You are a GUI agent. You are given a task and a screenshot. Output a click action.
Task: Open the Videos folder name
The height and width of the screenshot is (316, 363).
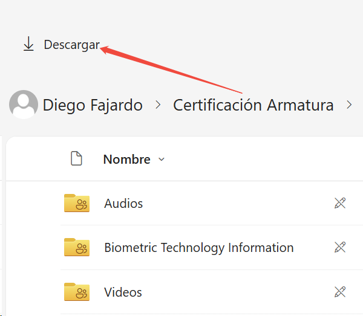point(123,292)
